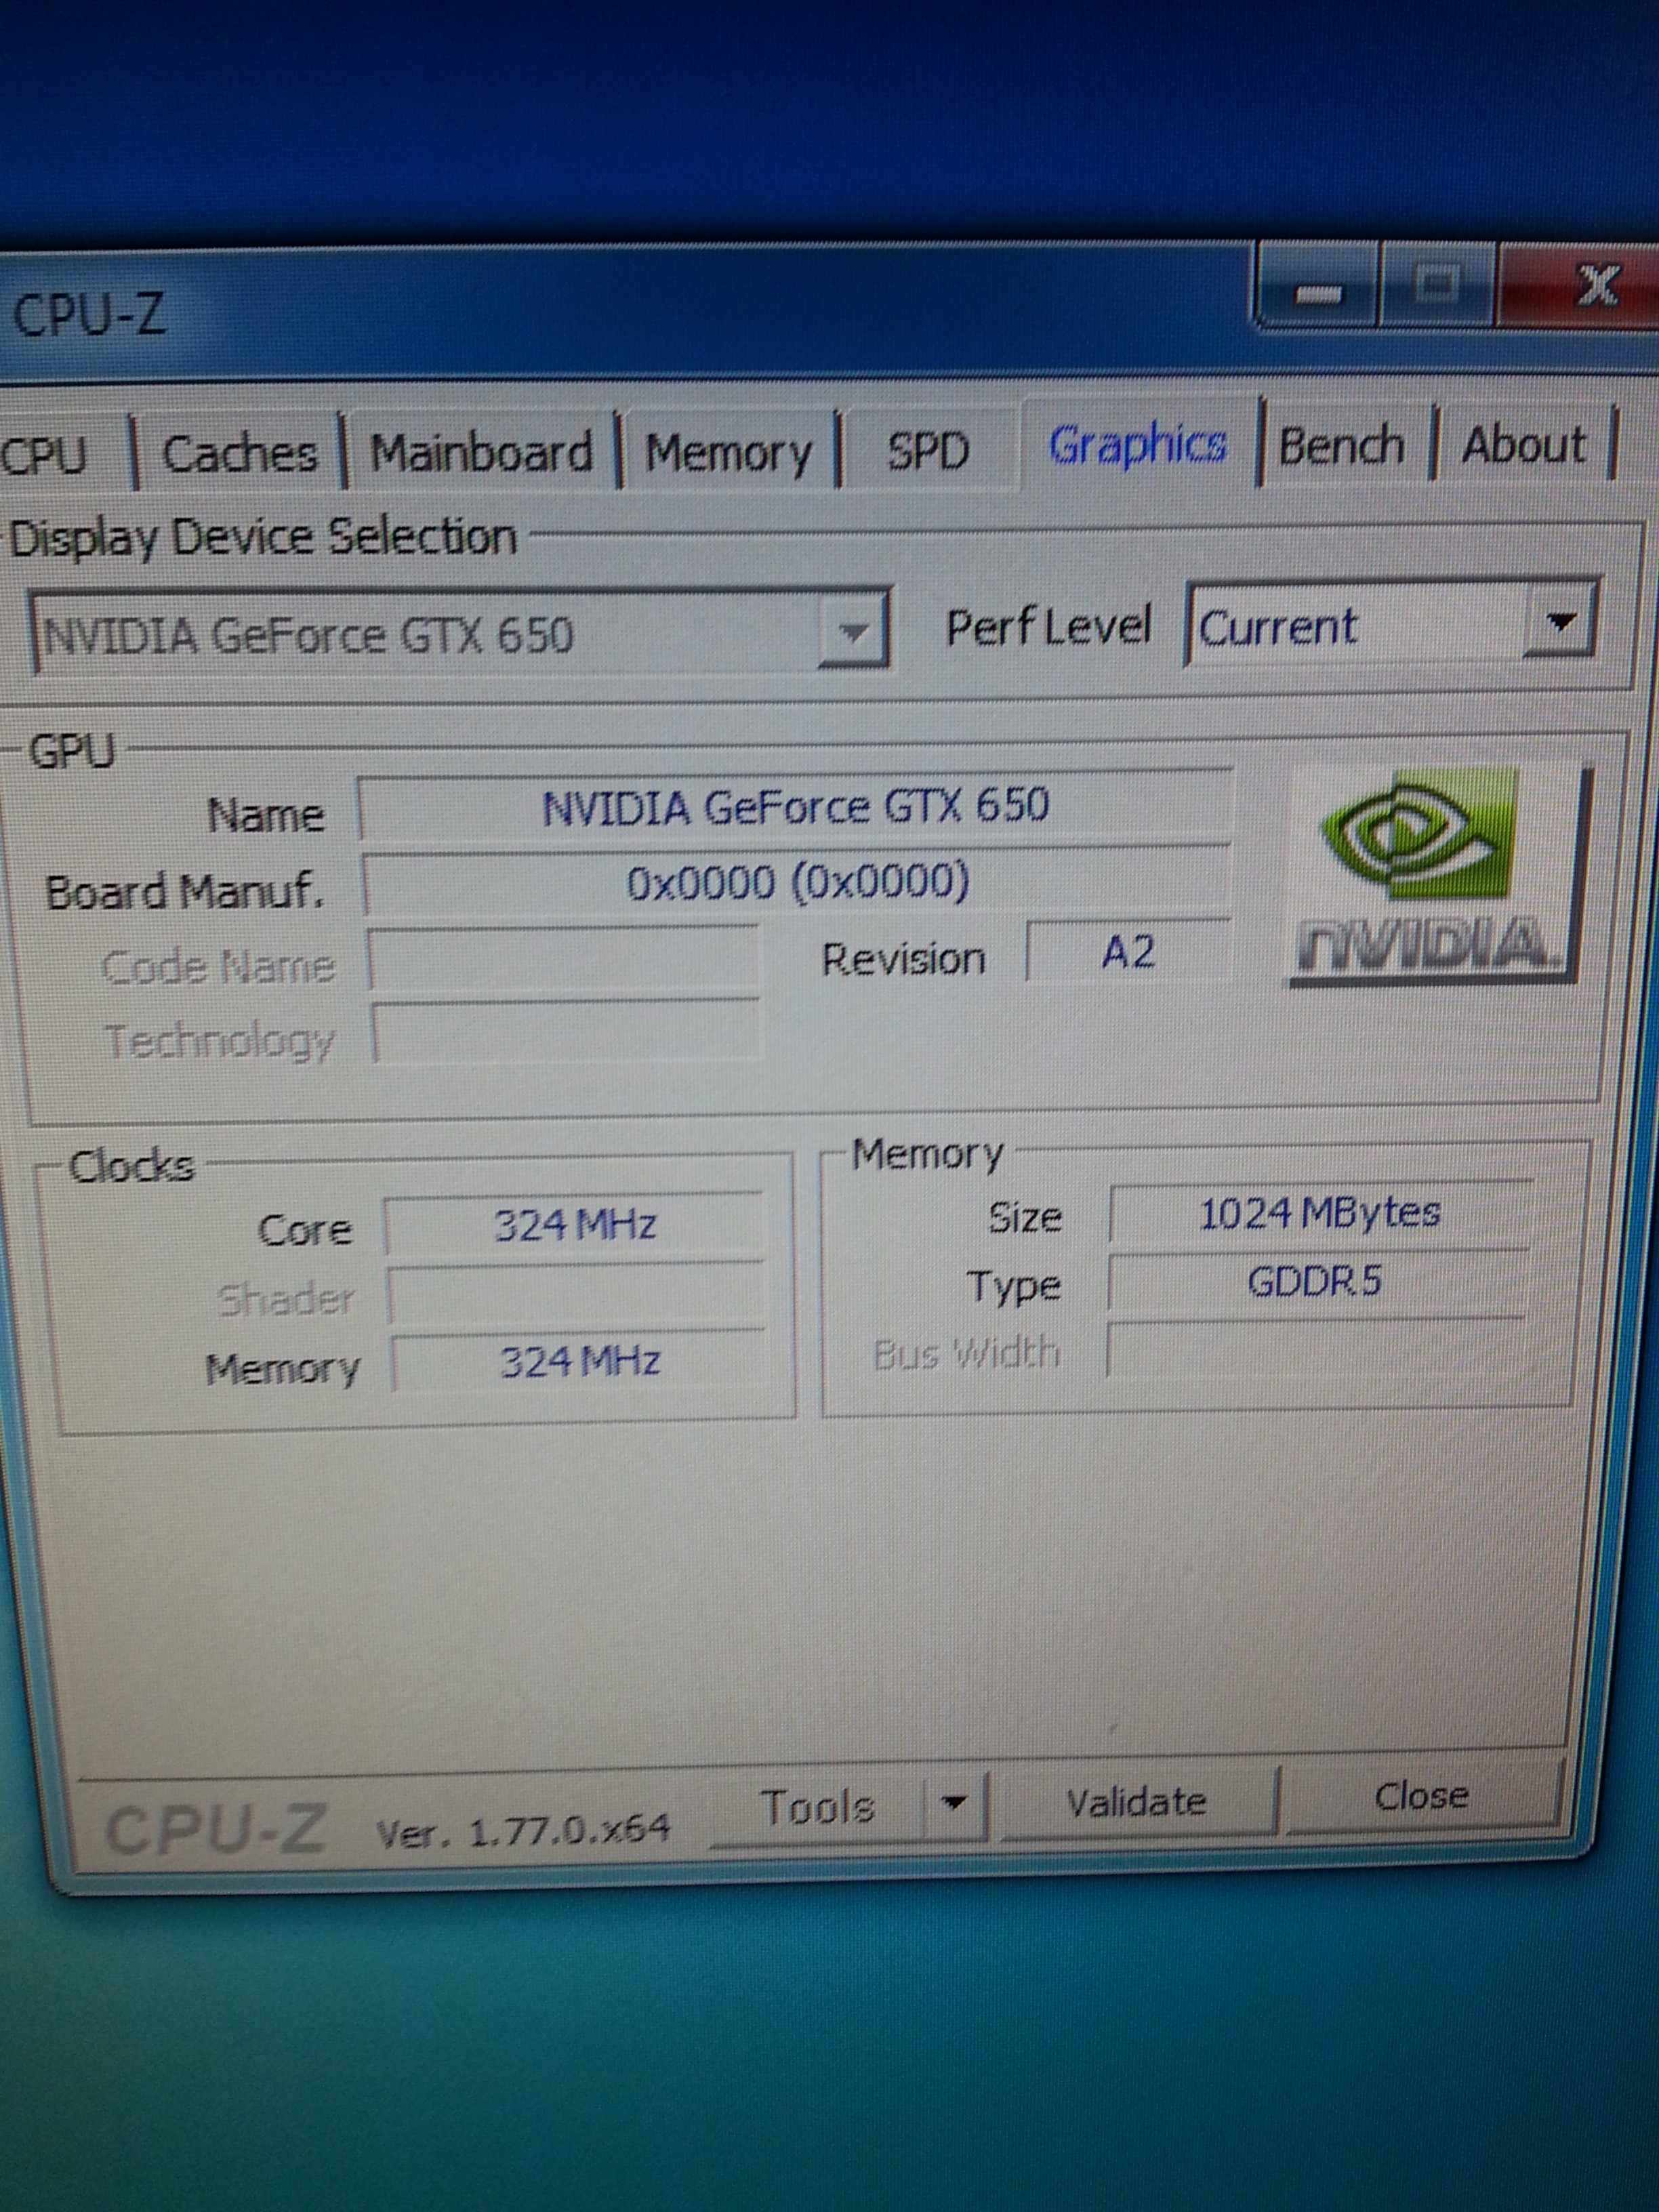This screenshot has width=1659, height=2212.
Task: Click the Tools button
Action: [817, 1806]
